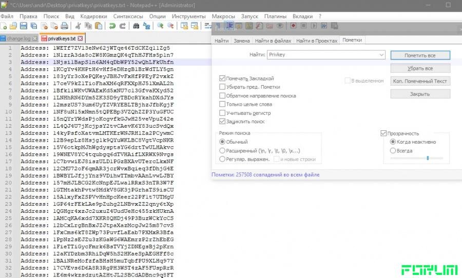Click the Copy icon
Screen dimensions: 462x278
[x=88, y=26]
